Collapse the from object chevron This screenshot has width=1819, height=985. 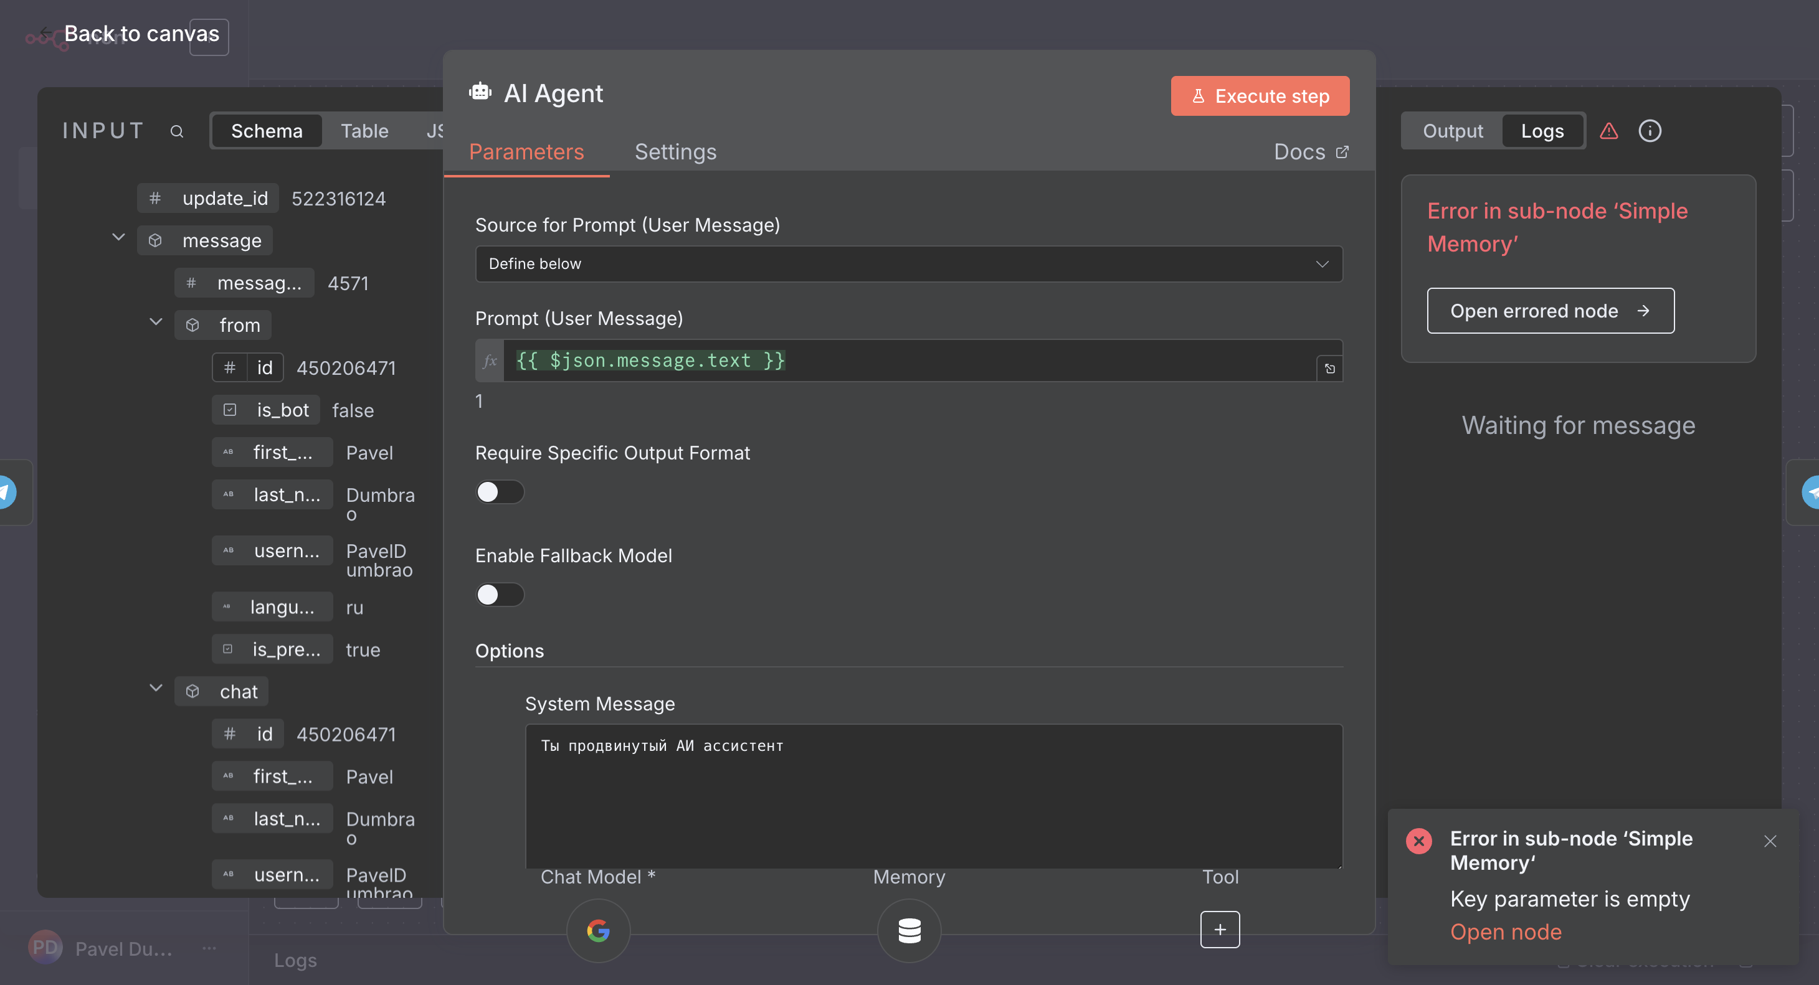pos(156,322)
